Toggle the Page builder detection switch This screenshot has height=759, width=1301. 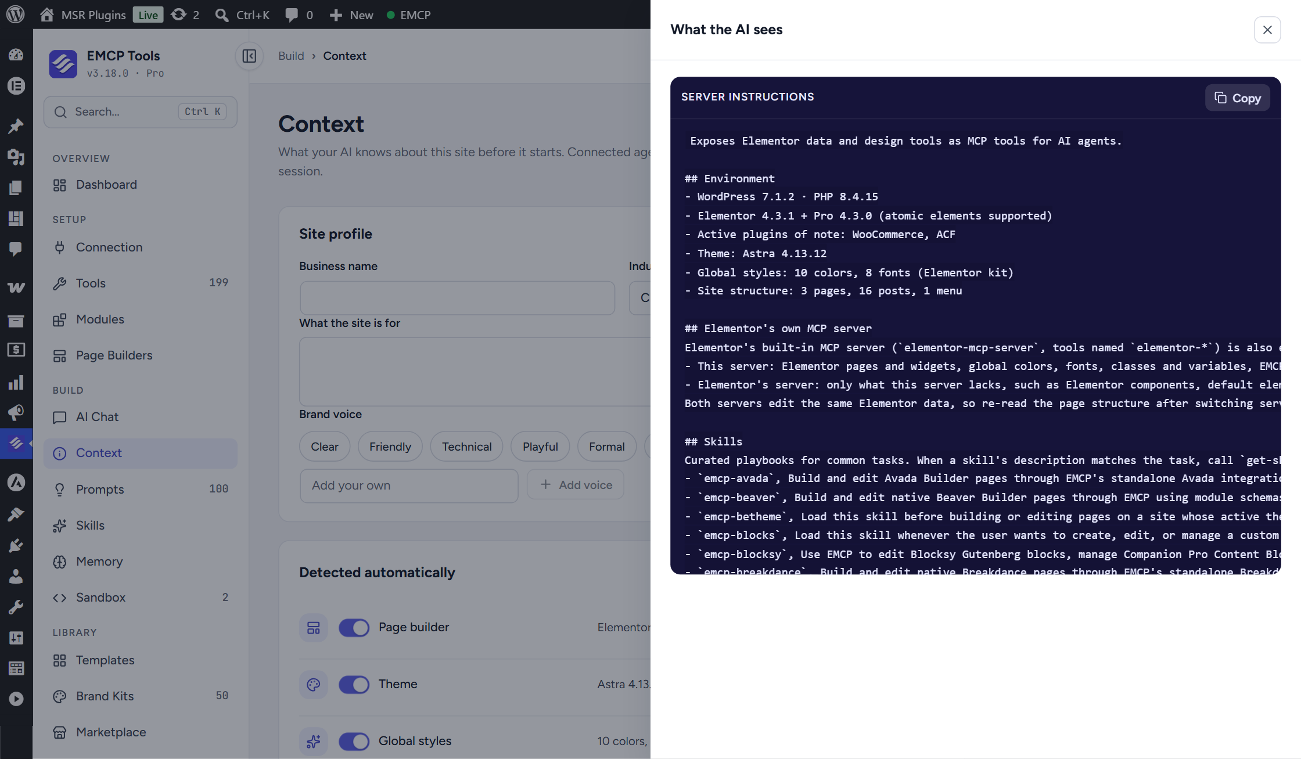coord(354,627)
